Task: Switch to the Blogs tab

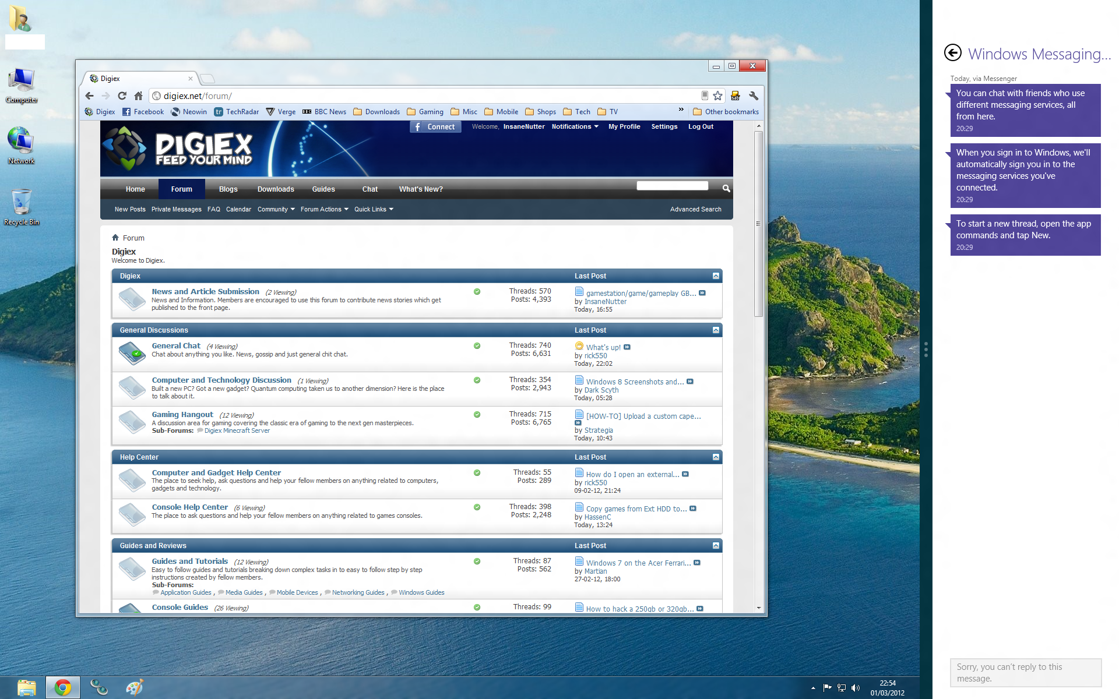Action: [228, 189]
